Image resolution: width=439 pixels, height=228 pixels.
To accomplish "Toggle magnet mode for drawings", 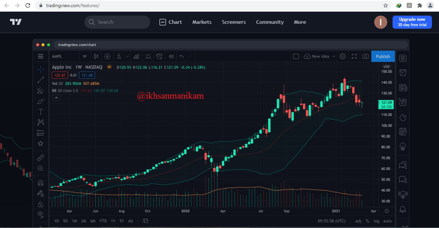I will [40, 183].
